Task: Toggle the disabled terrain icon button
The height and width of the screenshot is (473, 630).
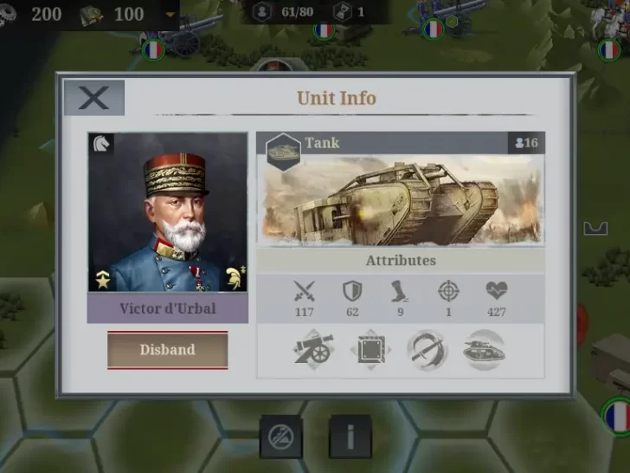Action: pos(281,437)
